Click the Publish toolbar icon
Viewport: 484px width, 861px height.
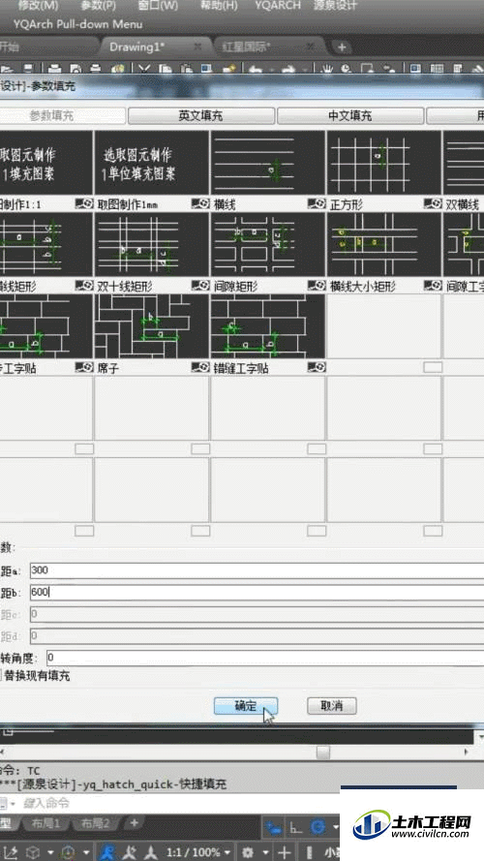(x=117, y=69)
